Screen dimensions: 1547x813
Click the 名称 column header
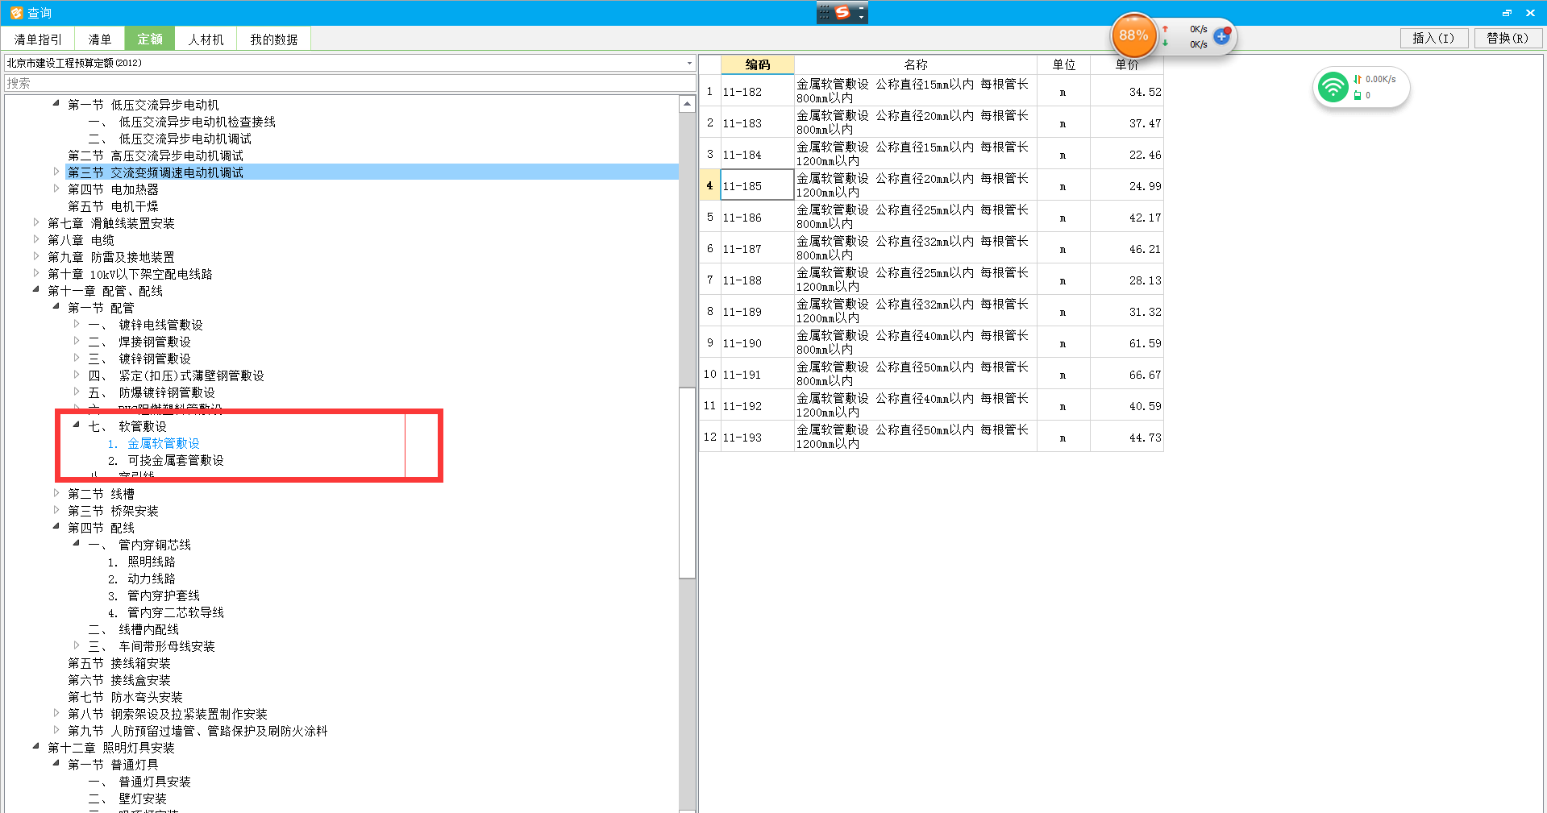(x=916, y=64)
